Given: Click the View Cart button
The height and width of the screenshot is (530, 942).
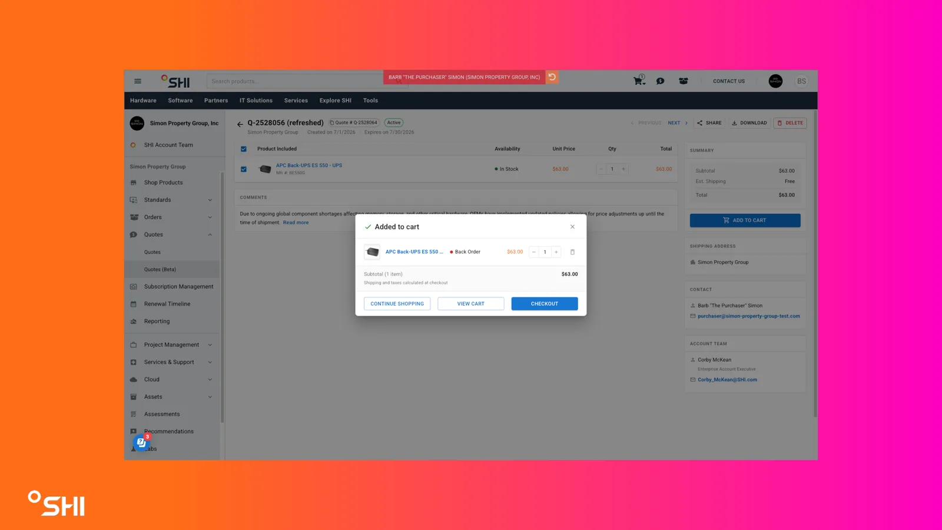Looking at the screenshot, I should point(471,304).
